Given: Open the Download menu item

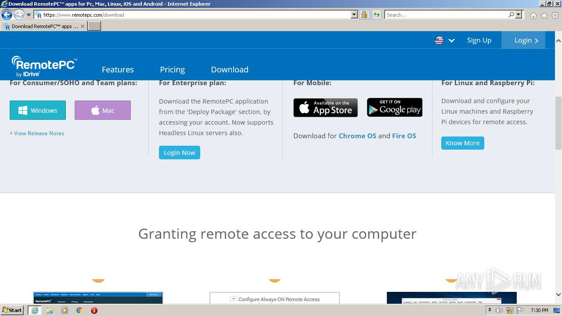Looking at the screenshot, I should pos(230,69).
